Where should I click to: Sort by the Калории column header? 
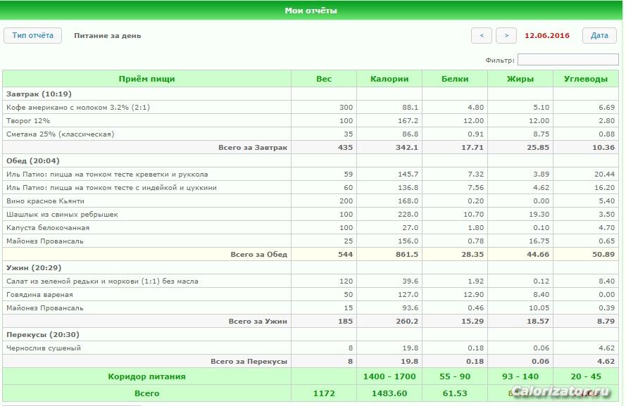coord(389,79)
